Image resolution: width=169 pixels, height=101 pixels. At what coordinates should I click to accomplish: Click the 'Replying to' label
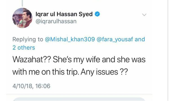tap(28, 39)
